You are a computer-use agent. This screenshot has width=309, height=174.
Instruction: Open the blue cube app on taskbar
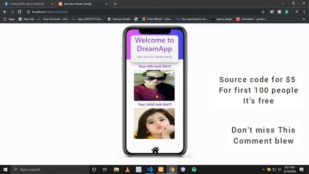pyautogui.click(x=183, y=170)
